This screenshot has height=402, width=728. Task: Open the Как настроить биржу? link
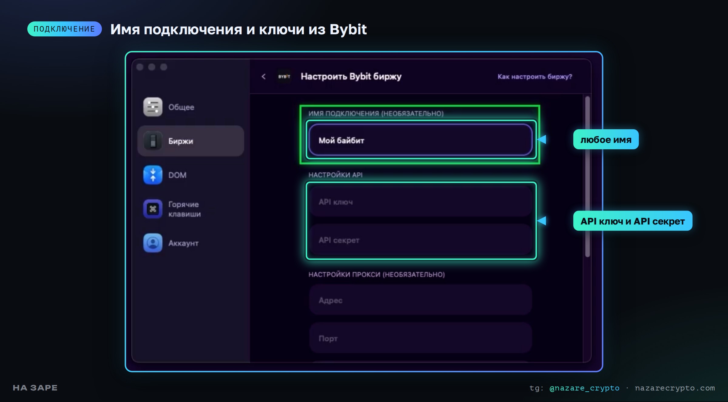coord(535,77)
